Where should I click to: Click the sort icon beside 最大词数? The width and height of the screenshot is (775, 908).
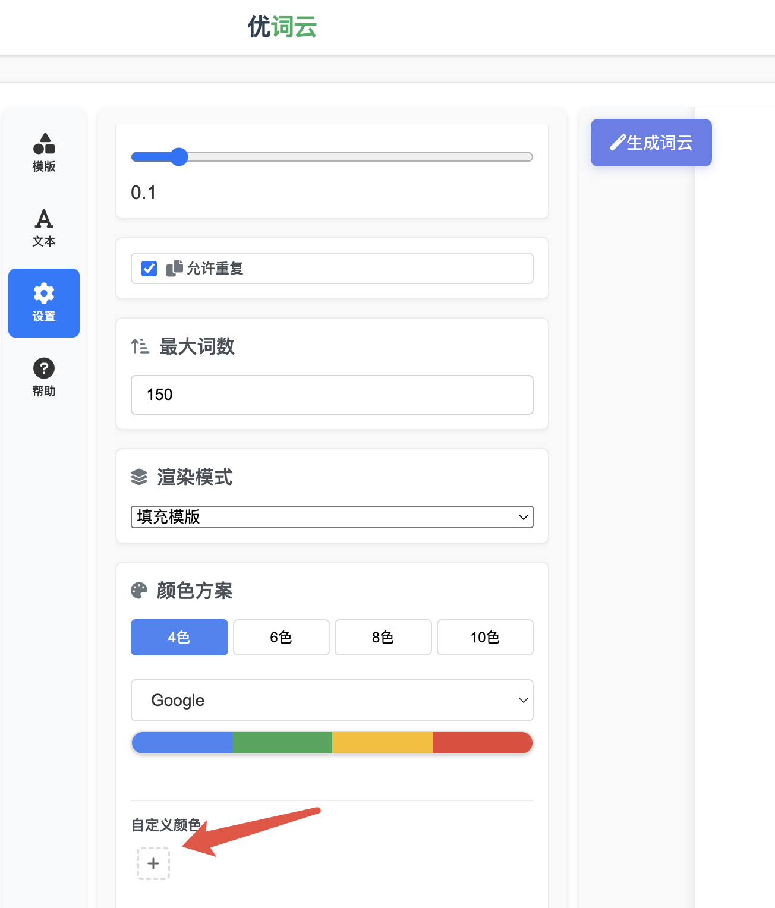(139, 346)
